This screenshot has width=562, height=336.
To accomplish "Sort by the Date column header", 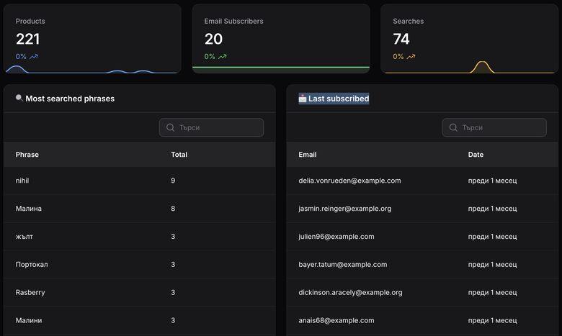I will coord(476,155).
